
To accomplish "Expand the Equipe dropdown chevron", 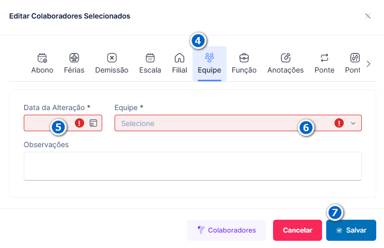I will tap(353, 123).
